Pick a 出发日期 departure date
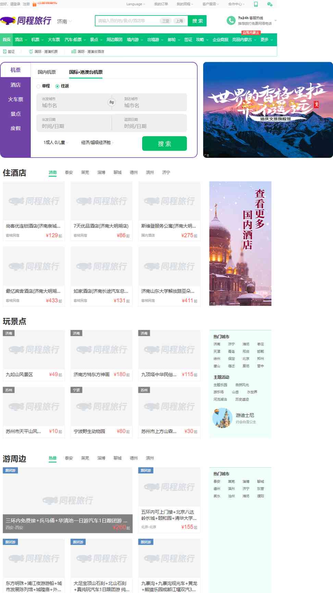333x593 pixels. point(74,123)
